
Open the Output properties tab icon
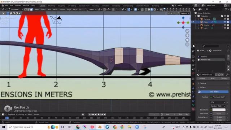click(193, 61)
